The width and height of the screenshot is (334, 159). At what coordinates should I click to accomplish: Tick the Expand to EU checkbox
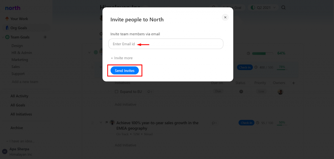(x=116, y=92)
